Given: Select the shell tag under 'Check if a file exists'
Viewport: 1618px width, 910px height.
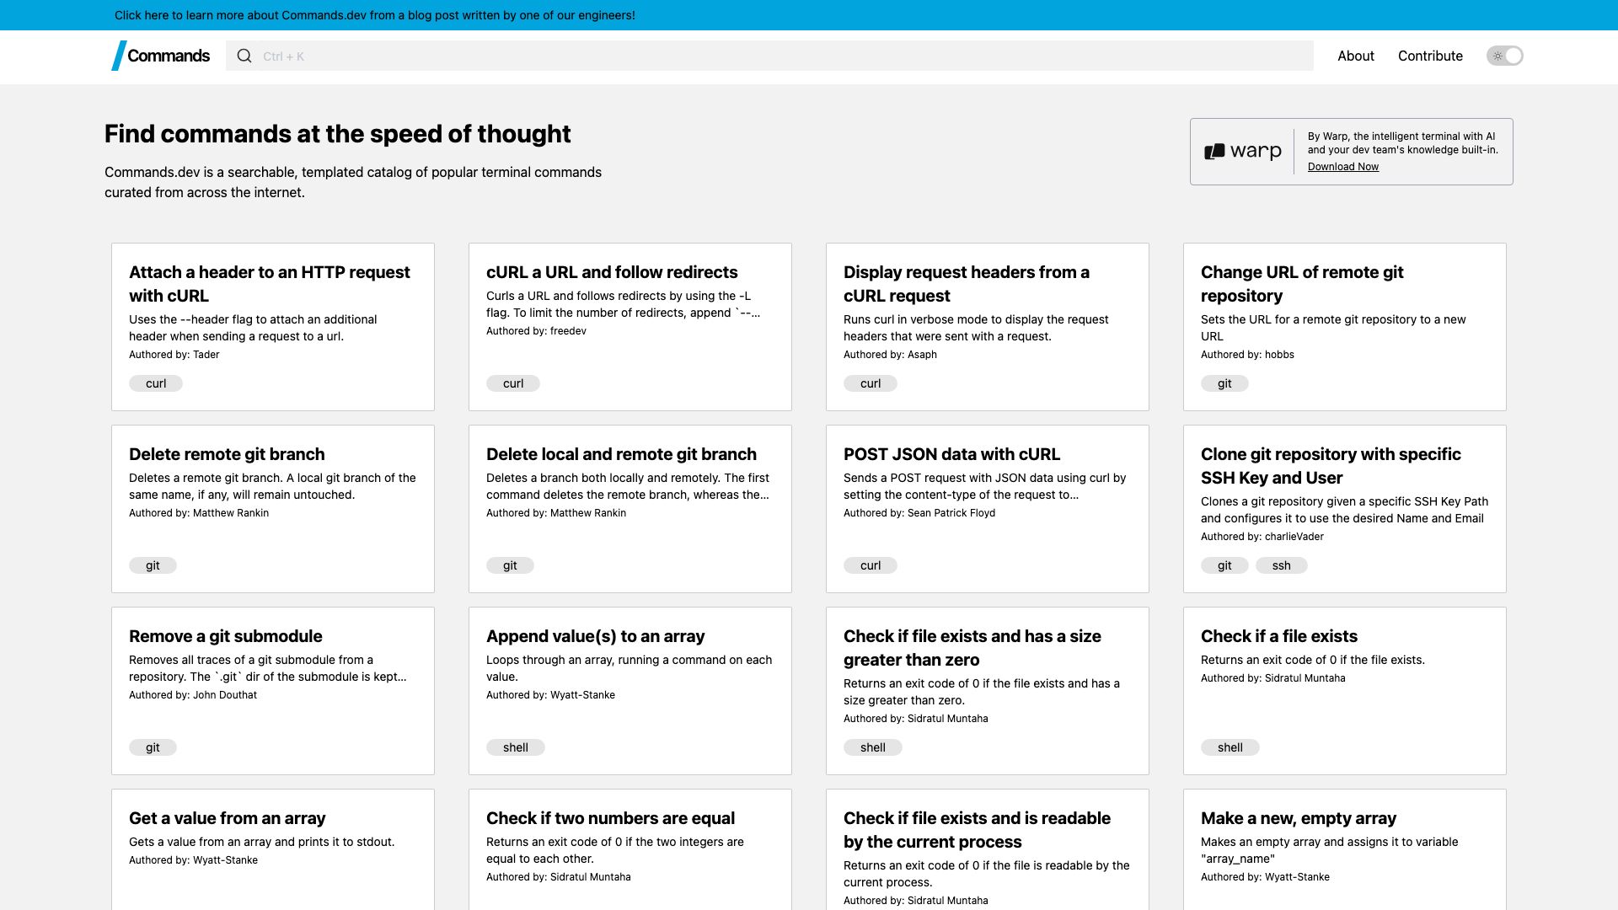Looking at the screenshot, I should 1230,747.
